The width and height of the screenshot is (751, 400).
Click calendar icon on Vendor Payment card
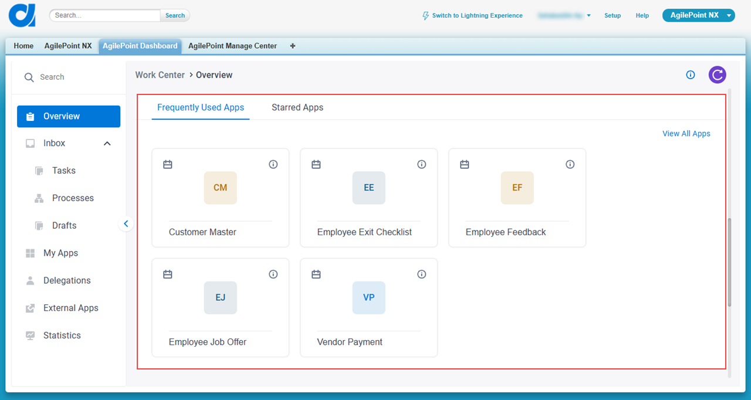pos(316,274)
